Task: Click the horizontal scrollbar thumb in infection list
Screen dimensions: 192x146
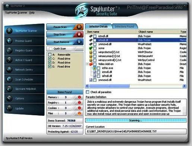Action: coord(109,86)
